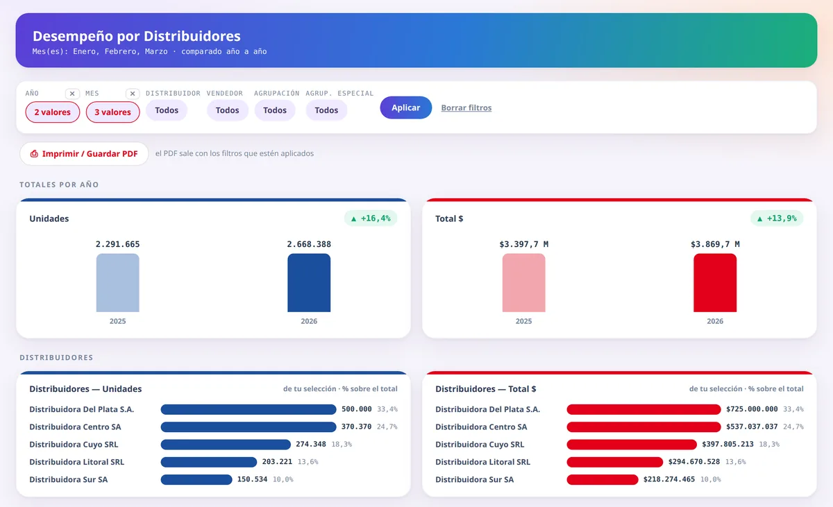Click the blue bar showing 203.221 units
This screenshot has height=507, width=833.
coord(208,462)
